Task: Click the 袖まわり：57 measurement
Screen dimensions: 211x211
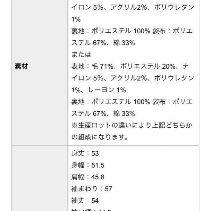Action: click(x=92, y=189)
